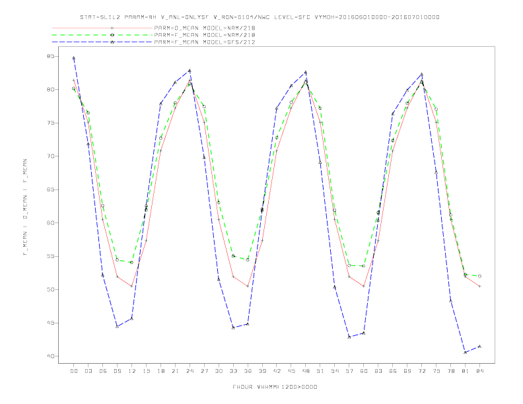Click the y-axis tick label 80

(x=51, y=90)
